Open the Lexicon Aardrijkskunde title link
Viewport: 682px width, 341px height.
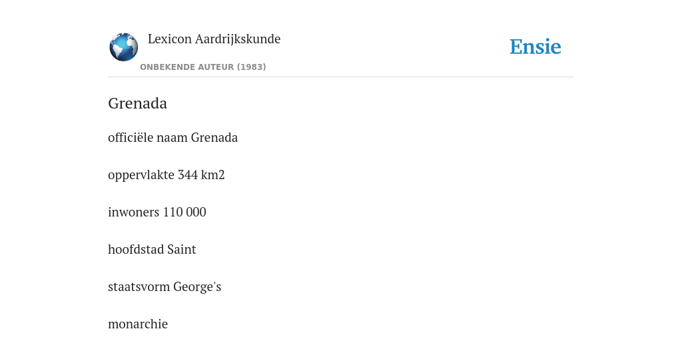(214, 39)
